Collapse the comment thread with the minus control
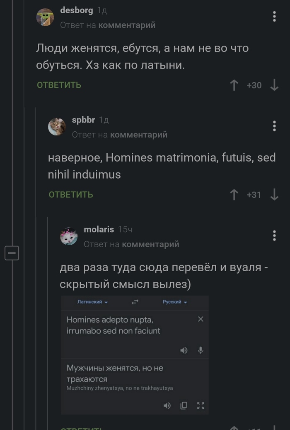The height and width of the screenshot is (430, 290). coord(12,253)
